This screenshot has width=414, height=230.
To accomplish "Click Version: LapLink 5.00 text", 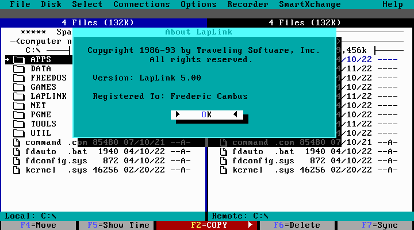I will click(147, 78).
